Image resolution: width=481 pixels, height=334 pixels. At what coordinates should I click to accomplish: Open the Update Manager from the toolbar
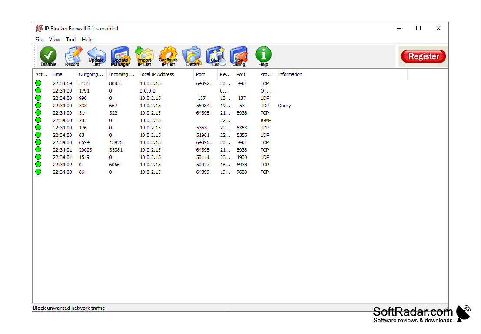tap(120, 56)
